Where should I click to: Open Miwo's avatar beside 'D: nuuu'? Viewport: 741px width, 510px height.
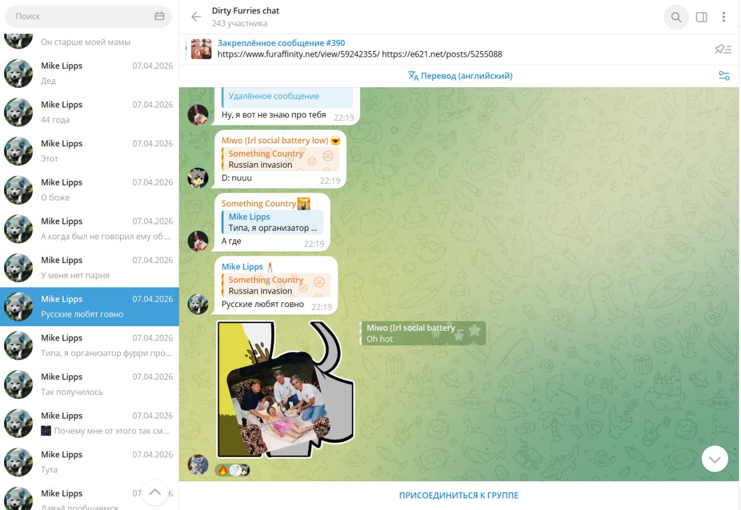click(198, 178)
